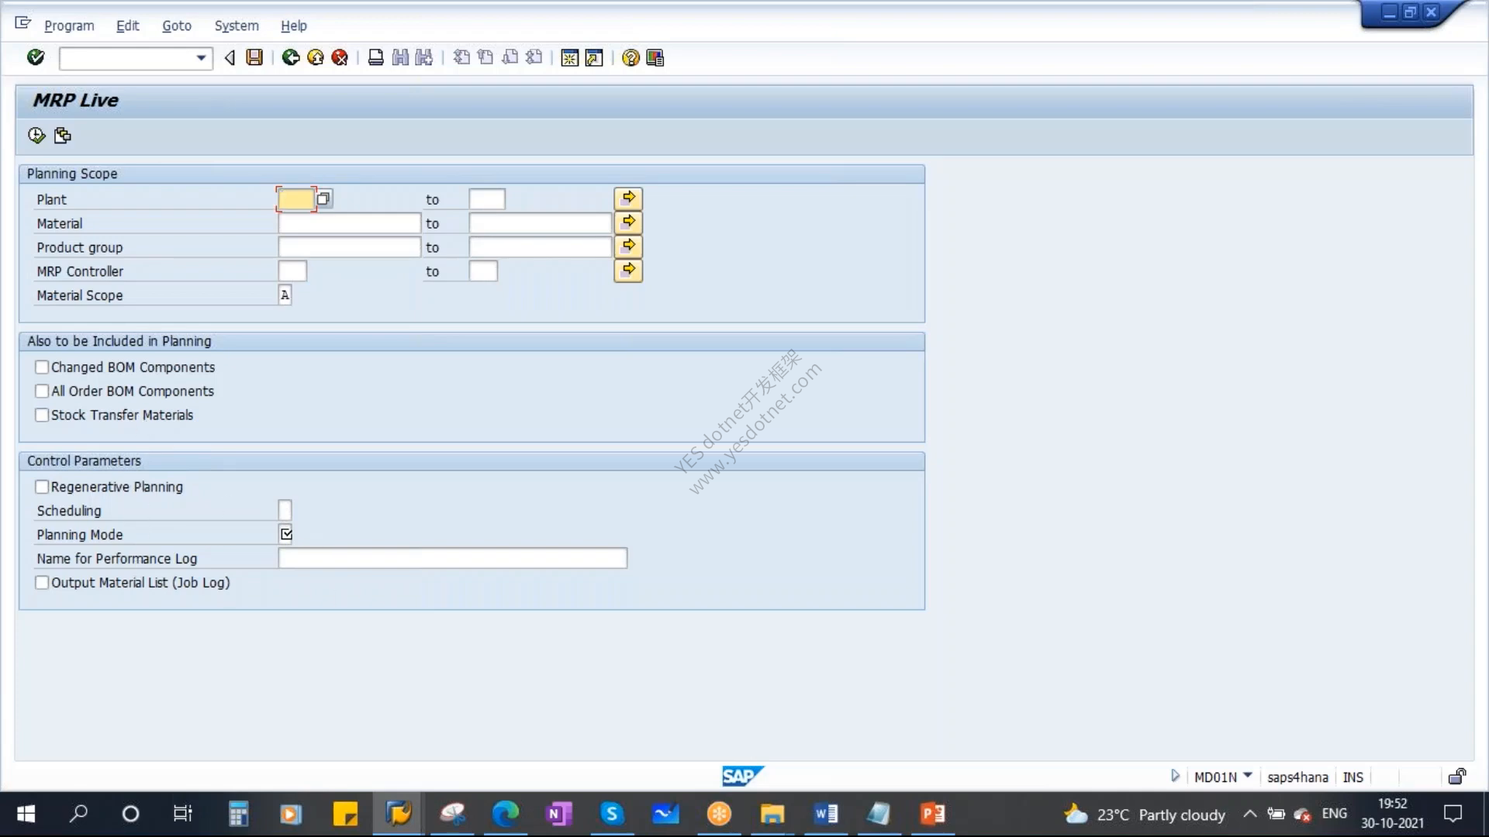This screenshot has height=837, width=1489.
Task: Open the Goto menu
Action: point(177,26)
